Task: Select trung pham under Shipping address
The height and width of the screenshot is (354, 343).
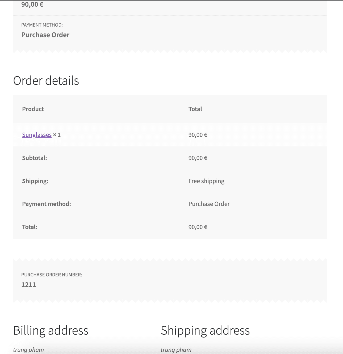Action: 176,349
